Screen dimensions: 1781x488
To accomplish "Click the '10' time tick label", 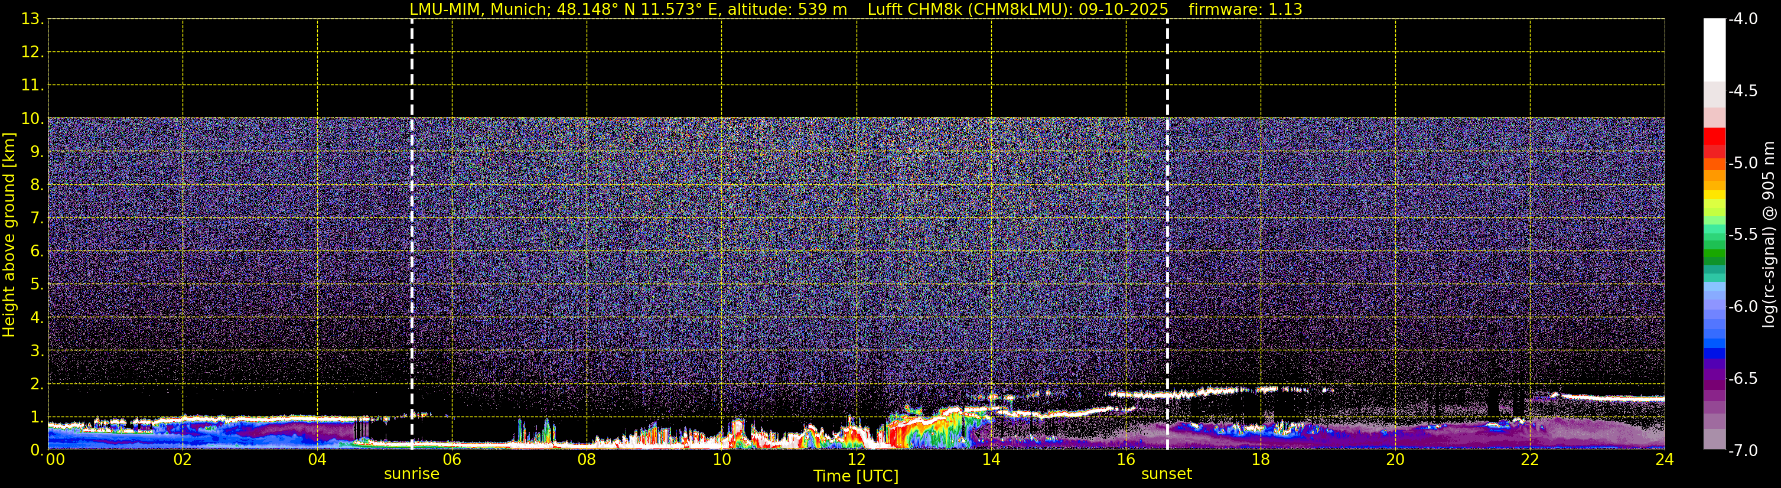I will 722,460.
